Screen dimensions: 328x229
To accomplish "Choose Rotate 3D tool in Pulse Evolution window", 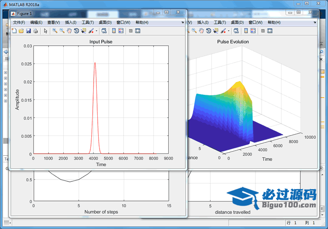I will tap(208, 31).
